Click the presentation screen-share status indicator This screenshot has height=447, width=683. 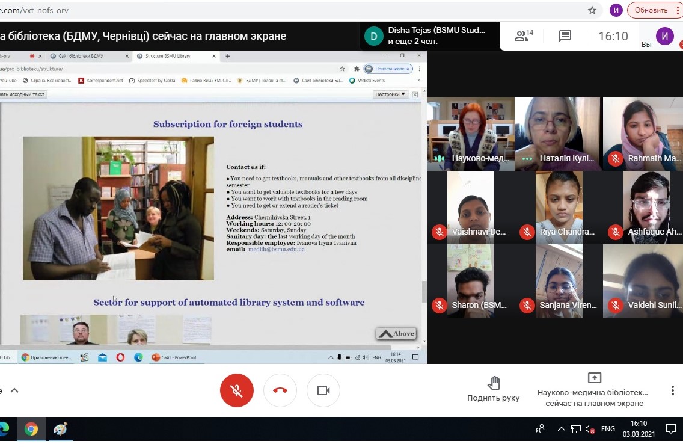click(x=594, y=390)
